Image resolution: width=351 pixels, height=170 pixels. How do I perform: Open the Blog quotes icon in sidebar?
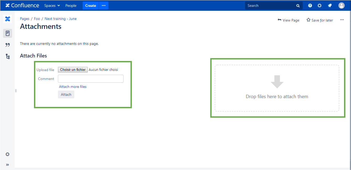tap(7, 45)
